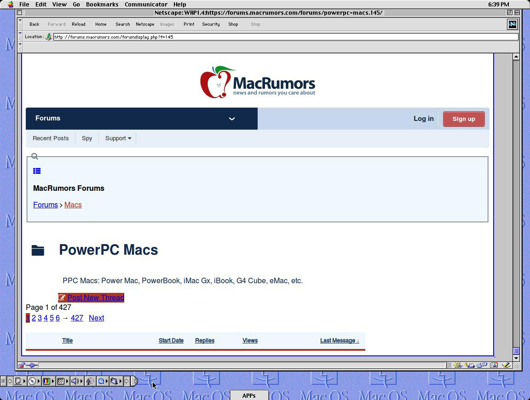The height and width of the screenshot is (400, 530).
Task: Collapse the location toolbar handle
Action: tap(20, 36)
